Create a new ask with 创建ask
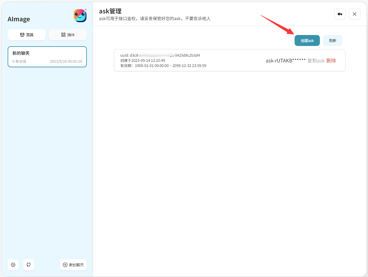The image size is (368, 277). click(x=307, y=40)
